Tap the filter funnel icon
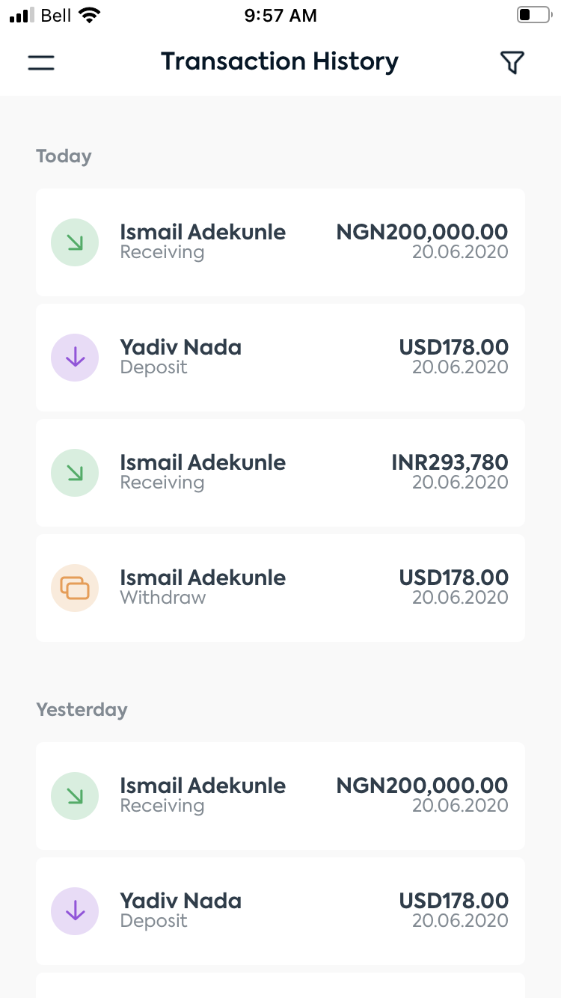 click(512, 63)
